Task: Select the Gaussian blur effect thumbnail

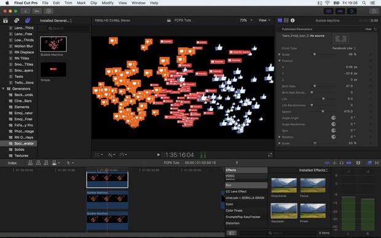Action: [284, 210]
